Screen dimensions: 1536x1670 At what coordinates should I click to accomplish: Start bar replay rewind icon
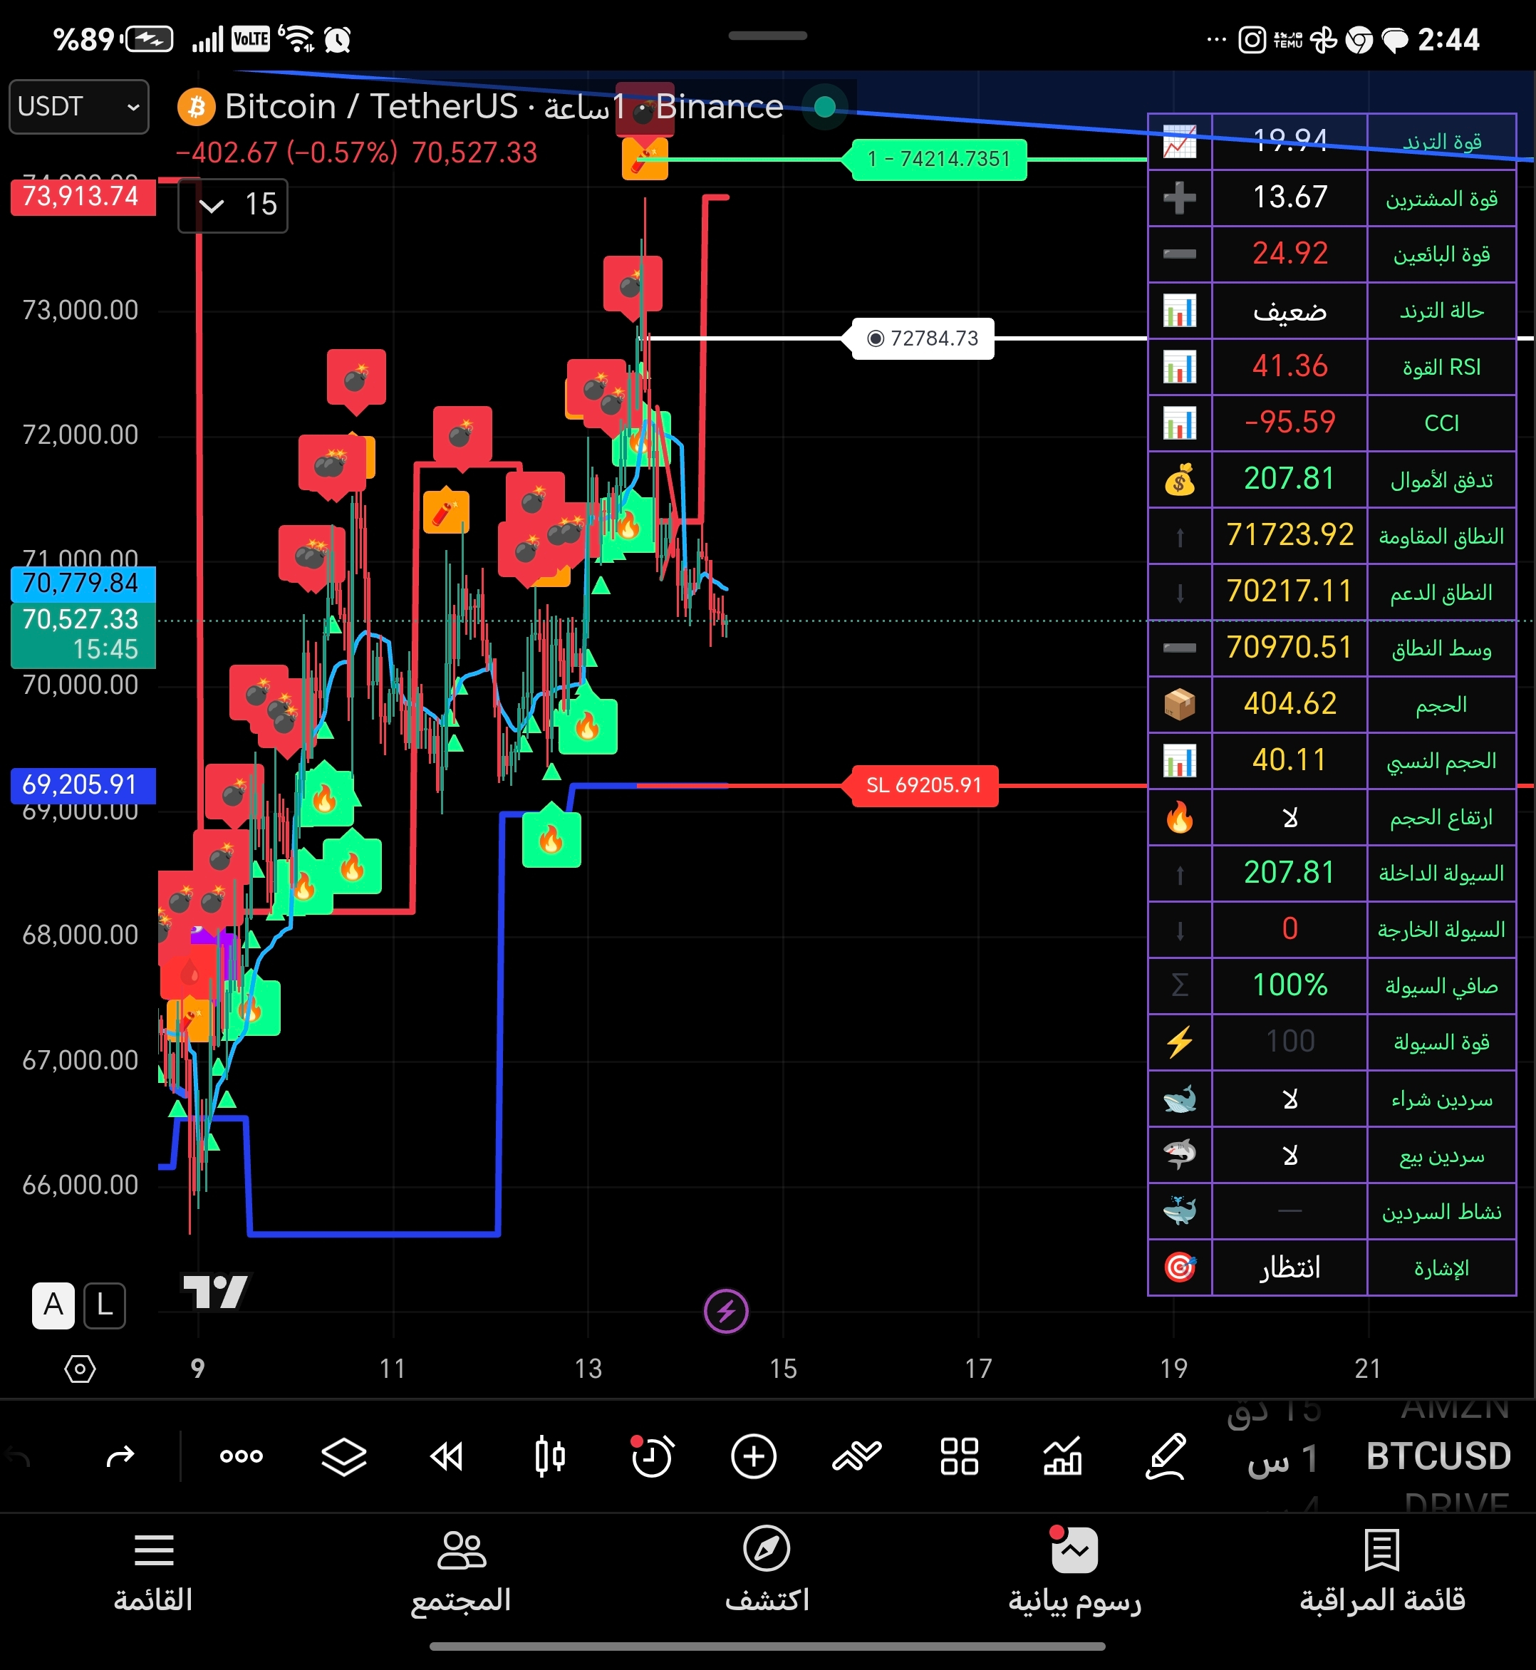point(447,1456)
